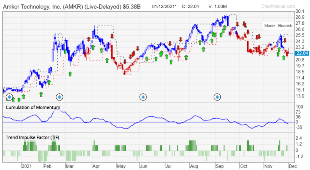Viewport: 310px width, 170px height.
Task: Click the Jul label on time axis
Action: 168,166
